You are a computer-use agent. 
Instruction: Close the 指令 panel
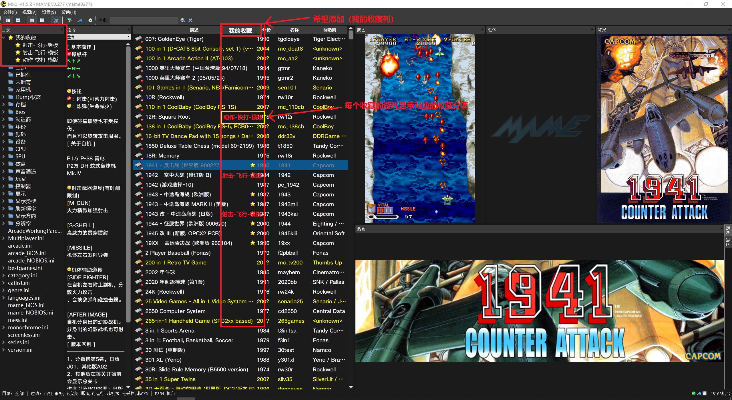click(128, 29)
